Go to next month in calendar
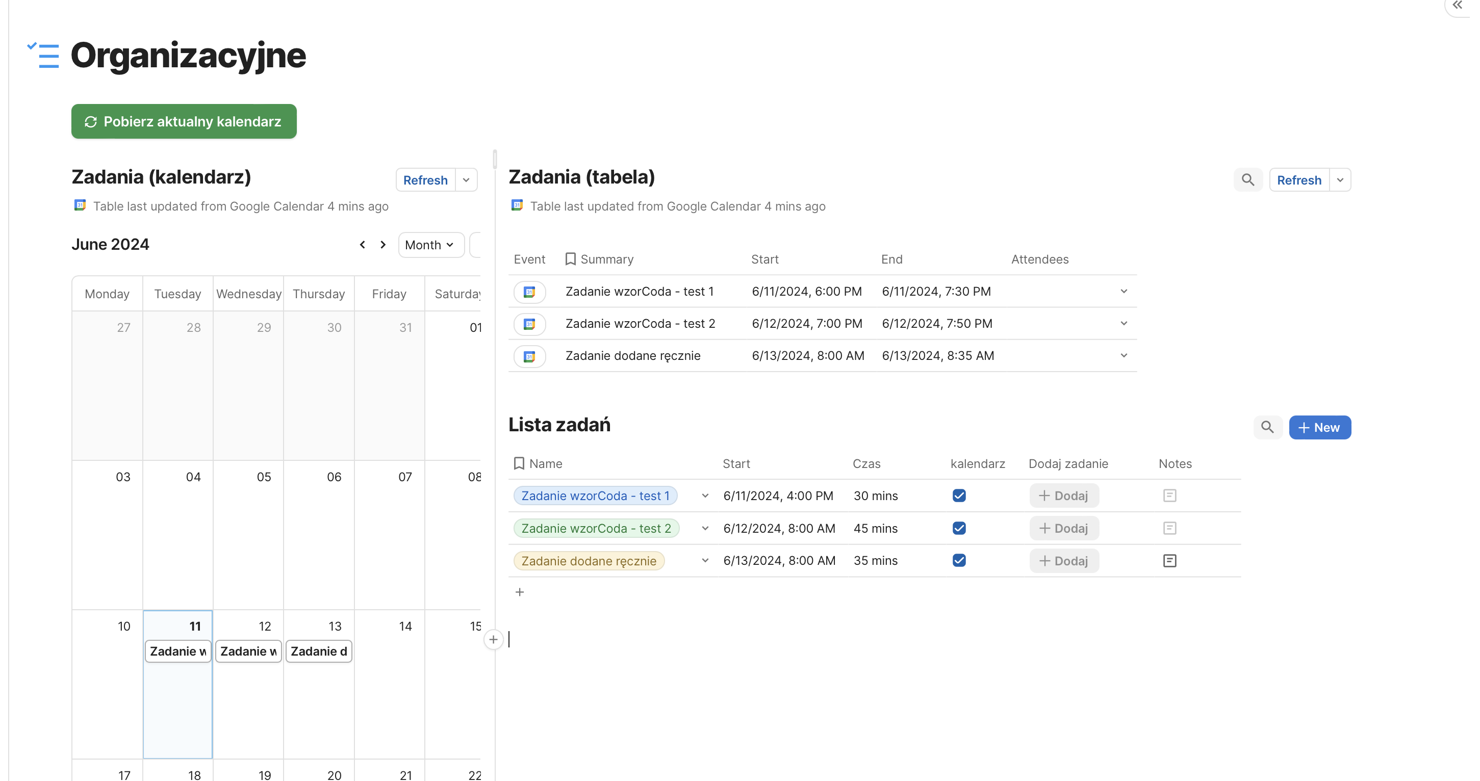The image size is (1480, 781). 383,245
